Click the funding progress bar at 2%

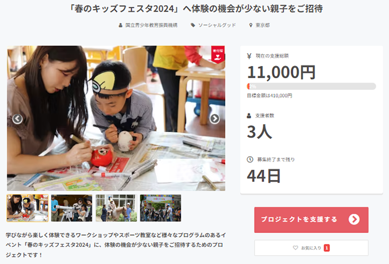pos(311,87)
